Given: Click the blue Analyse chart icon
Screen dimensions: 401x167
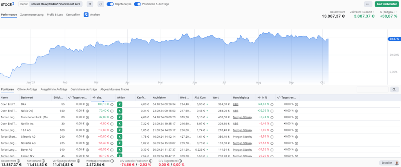Looking at the screenshot, I should (x=86, y=14).
